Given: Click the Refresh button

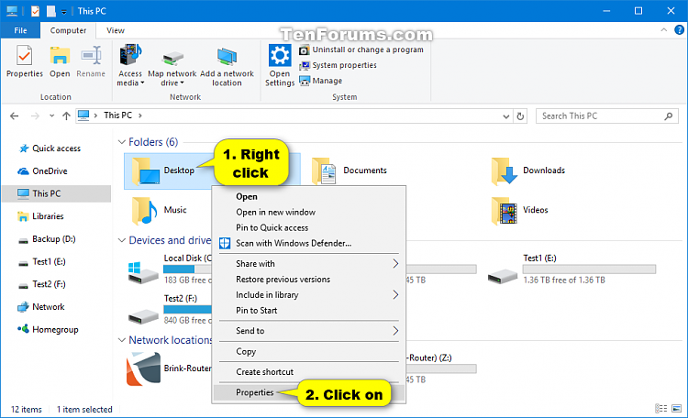Looking at the screenshot, I should 520,116.
